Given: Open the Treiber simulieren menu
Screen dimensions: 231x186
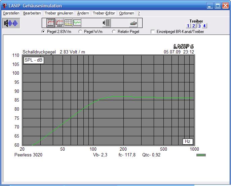Looking at the screenshot, I should 59,13.
